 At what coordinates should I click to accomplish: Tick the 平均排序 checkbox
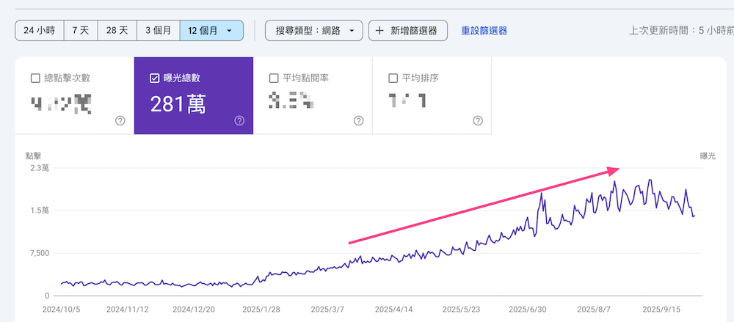click(393, 78)
